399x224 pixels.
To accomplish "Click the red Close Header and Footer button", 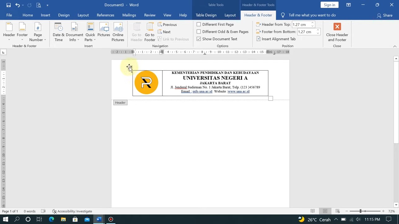I will 337,32.
